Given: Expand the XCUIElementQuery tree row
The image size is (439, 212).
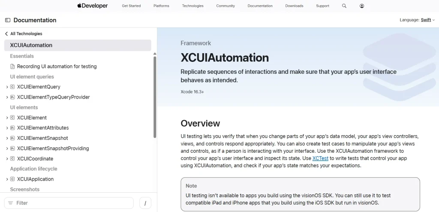Looking at the screenshot, I should (x=7, y=87).
